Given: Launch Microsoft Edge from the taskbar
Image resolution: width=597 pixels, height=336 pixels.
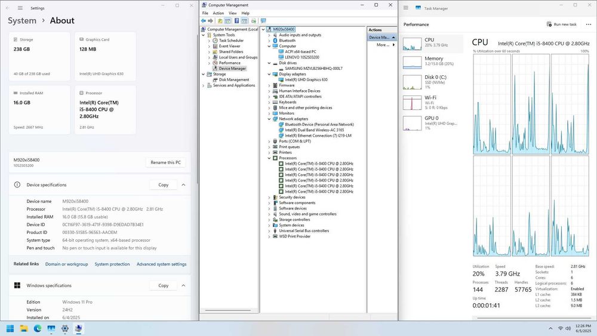Looking at the screenshot, I should point(37,328).
